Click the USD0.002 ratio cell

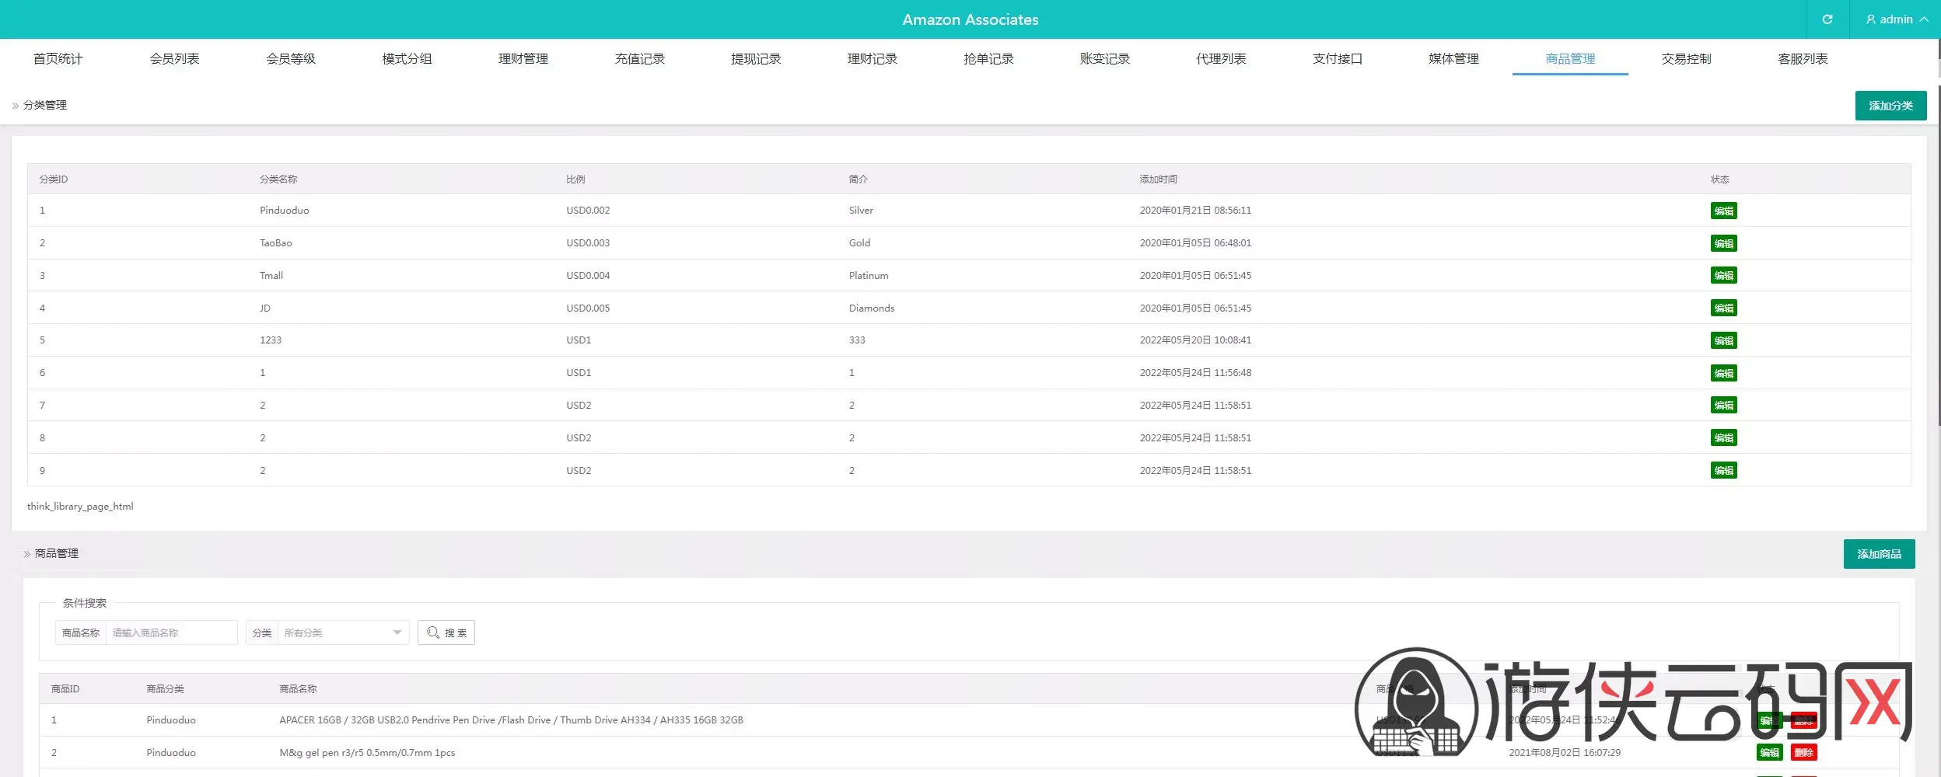tap(588, 211)
